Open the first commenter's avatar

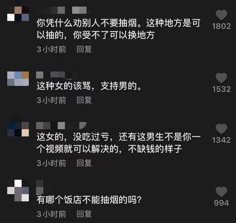coord(18,14)
